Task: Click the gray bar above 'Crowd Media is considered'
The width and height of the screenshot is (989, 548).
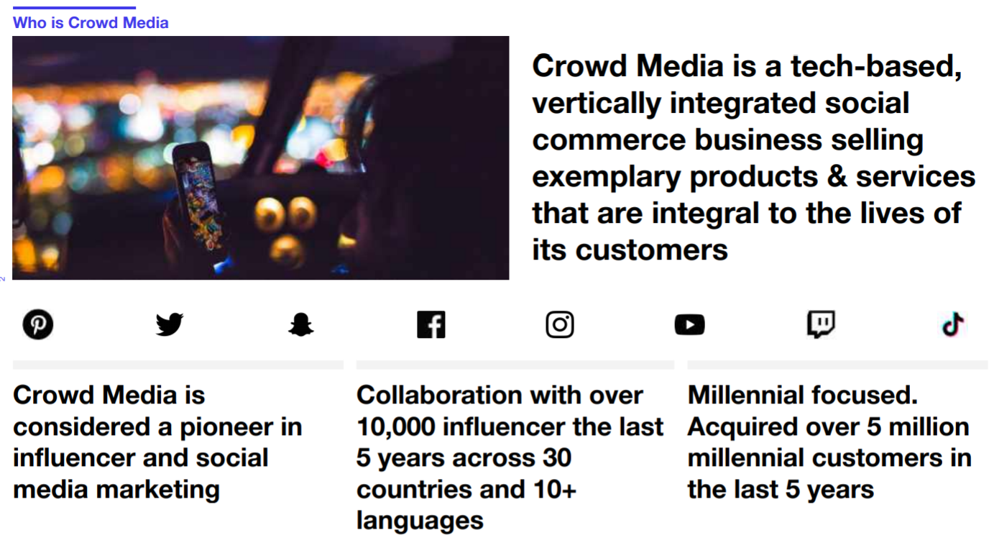Action: 178,365
